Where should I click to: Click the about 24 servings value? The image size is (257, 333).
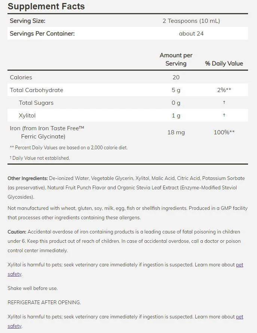191,34
